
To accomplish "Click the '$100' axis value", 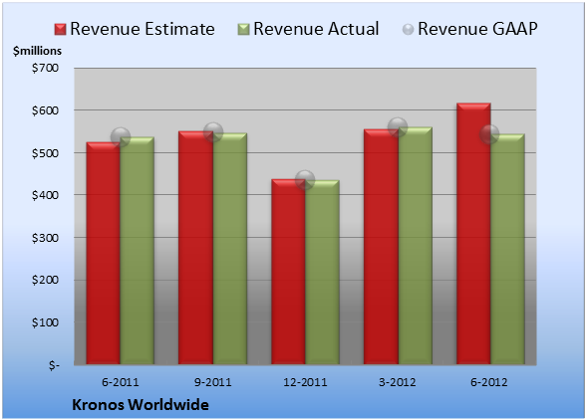I will pos(45,322).
